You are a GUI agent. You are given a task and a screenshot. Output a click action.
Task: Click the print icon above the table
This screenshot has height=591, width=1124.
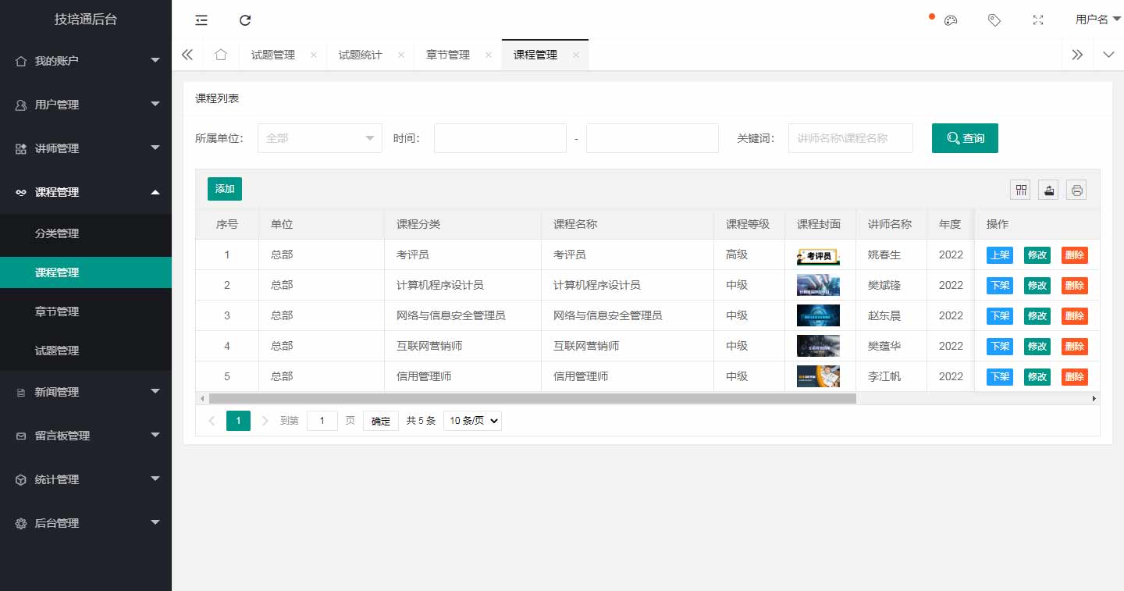(1076, 189)
